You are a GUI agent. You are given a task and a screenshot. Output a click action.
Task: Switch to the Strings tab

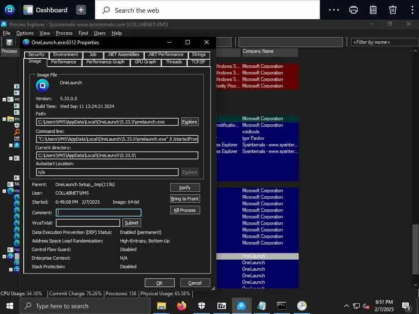[198, 54]
